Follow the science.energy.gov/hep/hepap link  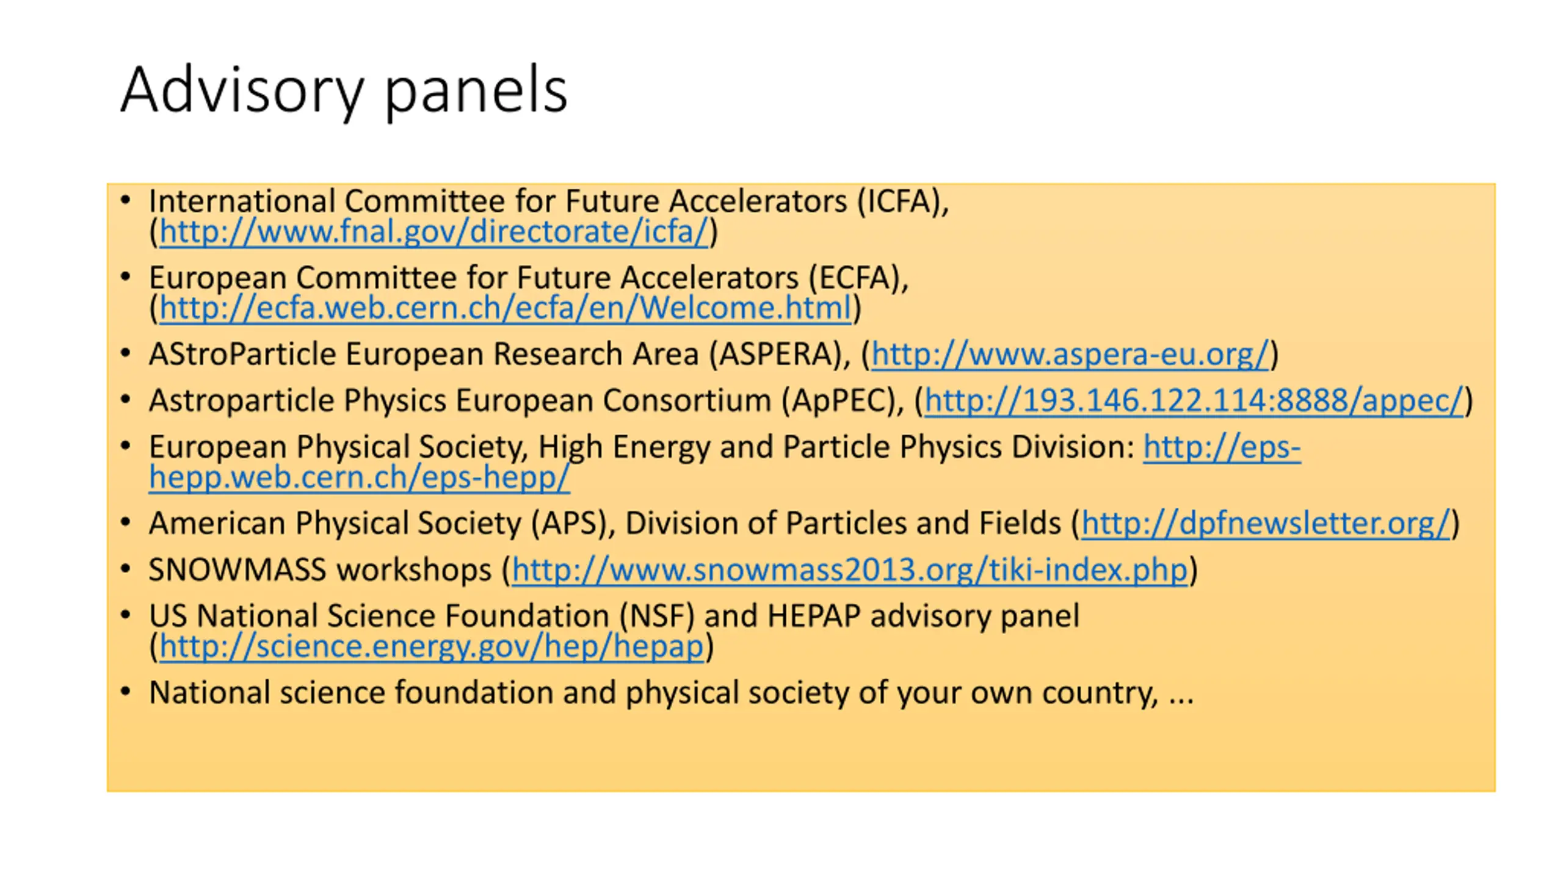pos(431,646)
